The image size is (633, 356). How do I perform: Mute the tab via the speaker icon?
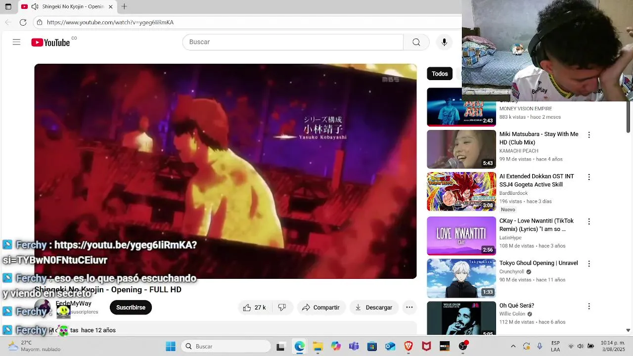pyautogui.click(x=35, y=6)
